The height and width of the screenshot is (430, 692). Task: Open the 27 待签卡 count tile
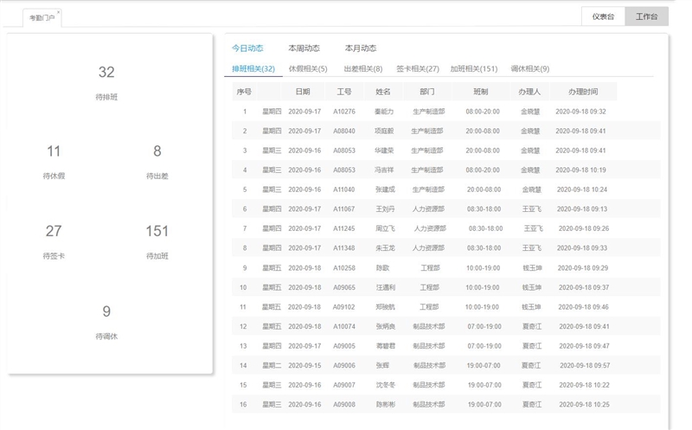click(54, 241)
